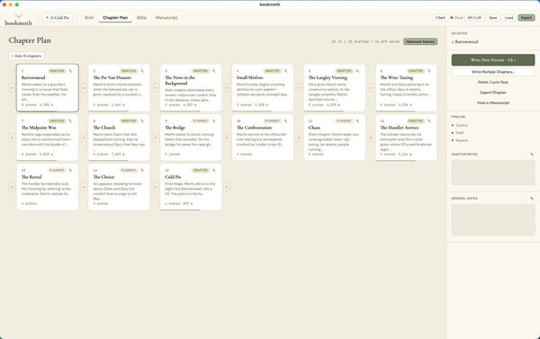Click the Save button
Image resolution: width=540 pixels, height=339 pixels.
click(x=493, y=18)
